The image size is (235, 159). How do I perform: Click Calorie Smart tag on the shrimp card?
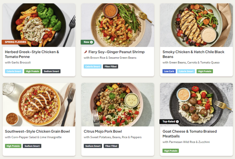pos(93,67)
